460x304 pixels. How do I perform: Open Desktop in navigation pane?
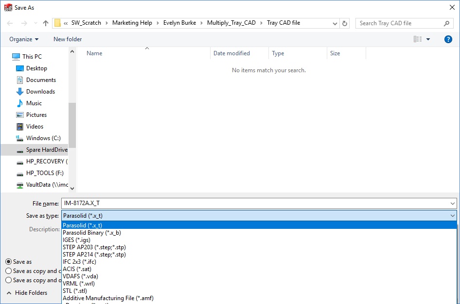pyautogui.click(x=36, y=68)
